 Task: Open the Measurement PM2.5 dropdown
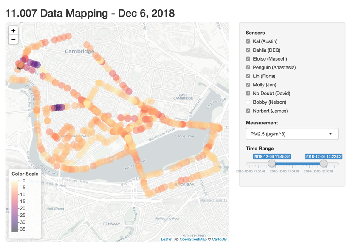tap(292, 134)
